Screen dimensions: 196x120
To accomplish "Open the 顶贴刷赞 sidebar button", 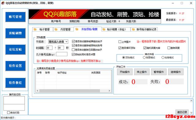I will pyautogui.click(x=15, y=33).
